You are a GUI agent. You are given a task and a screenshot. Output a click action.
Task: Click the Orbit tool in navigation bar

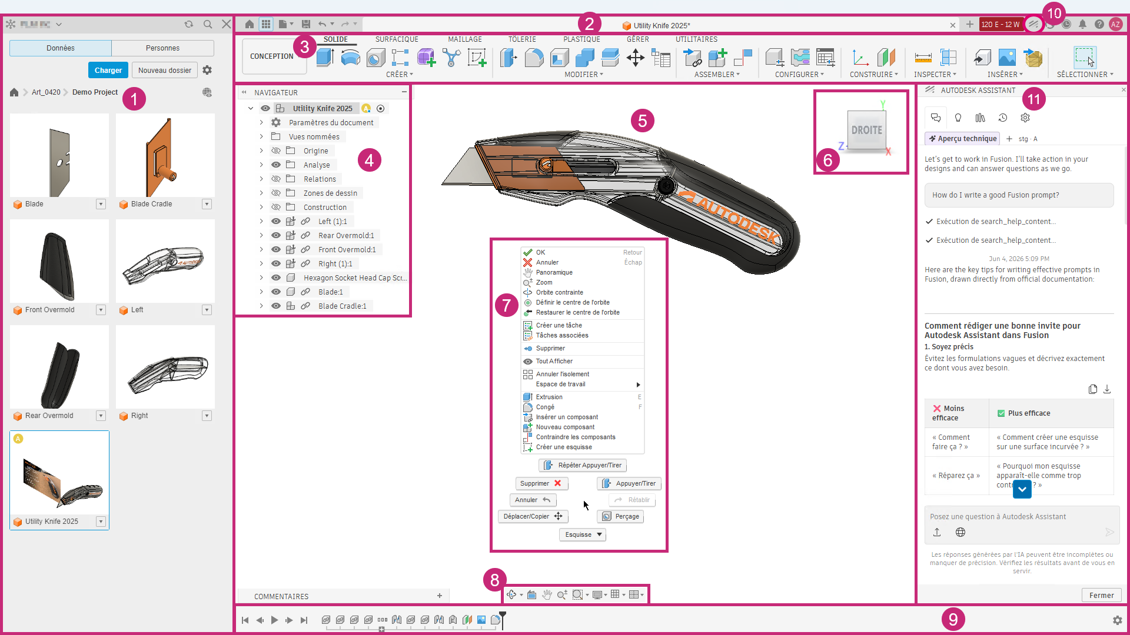point(511,594)
